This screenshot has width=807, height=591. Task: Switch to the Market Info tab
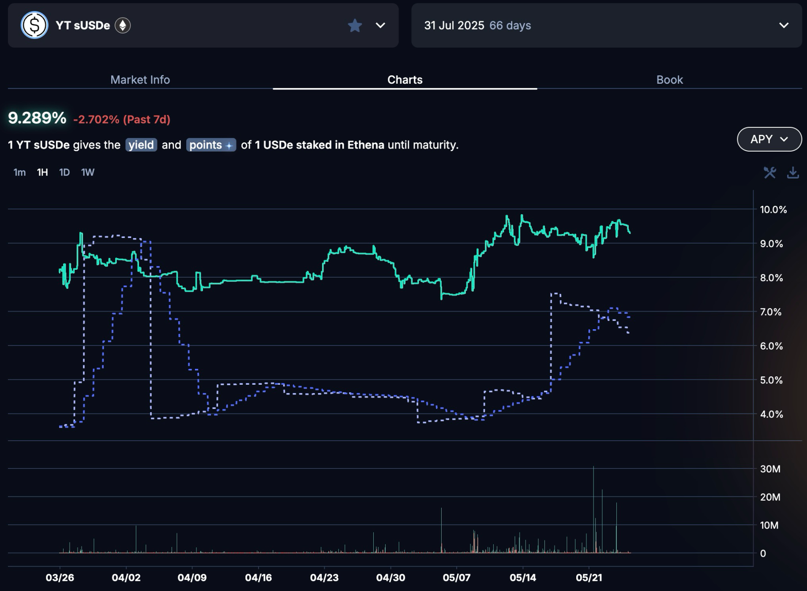pyautogui.click(x=140, y=80)
